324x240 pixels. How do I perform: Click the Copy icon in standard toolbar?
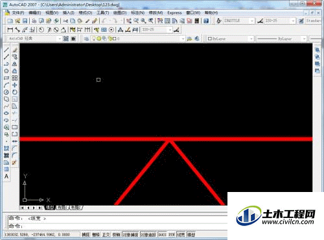coord(73,21)
